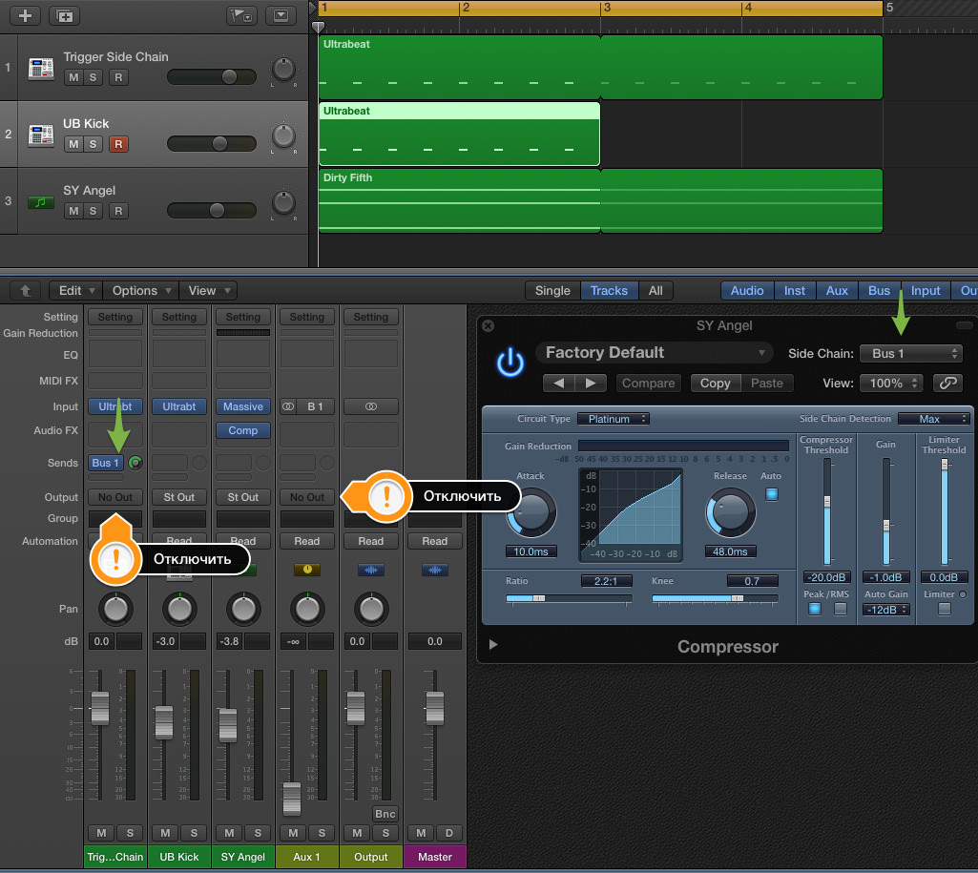978x873 pixels.
Task: Select the Dirty Fifth region
Action: [x=600, y=200]
